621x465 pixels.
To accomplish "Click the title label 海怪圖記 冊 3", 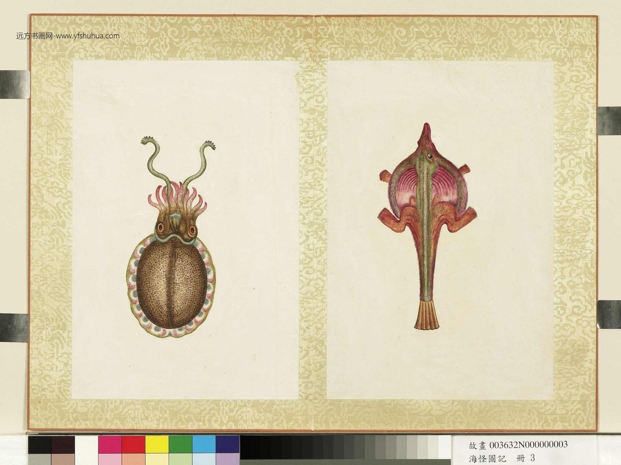I will coord(502,458).
